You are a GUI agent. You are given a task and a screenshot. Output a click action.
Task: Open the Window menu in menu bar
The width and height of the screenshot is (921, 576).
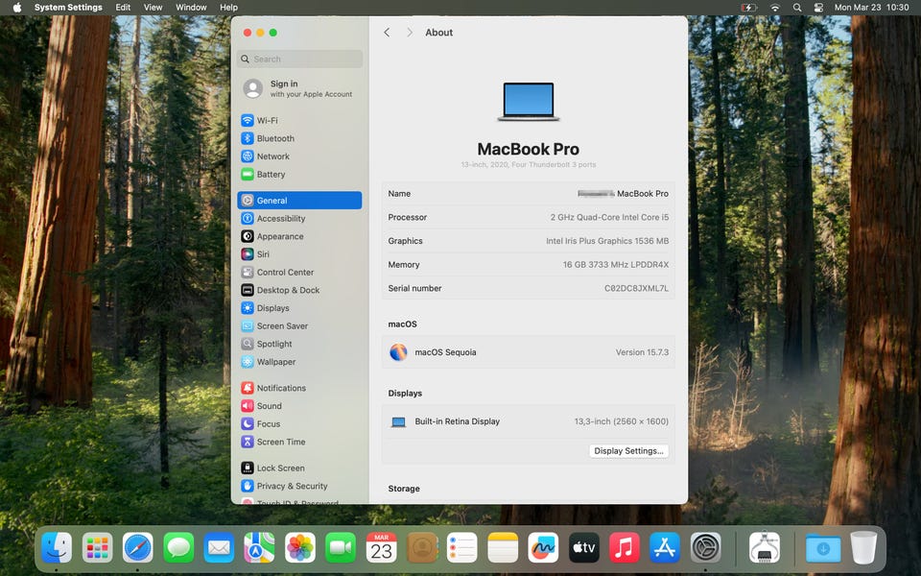[191, 8]
